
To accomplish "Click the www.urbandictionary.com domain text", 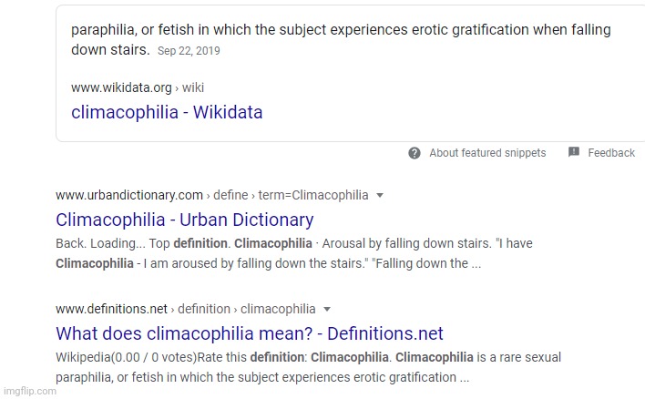I will pyautogui.click(x=129, y=195).
